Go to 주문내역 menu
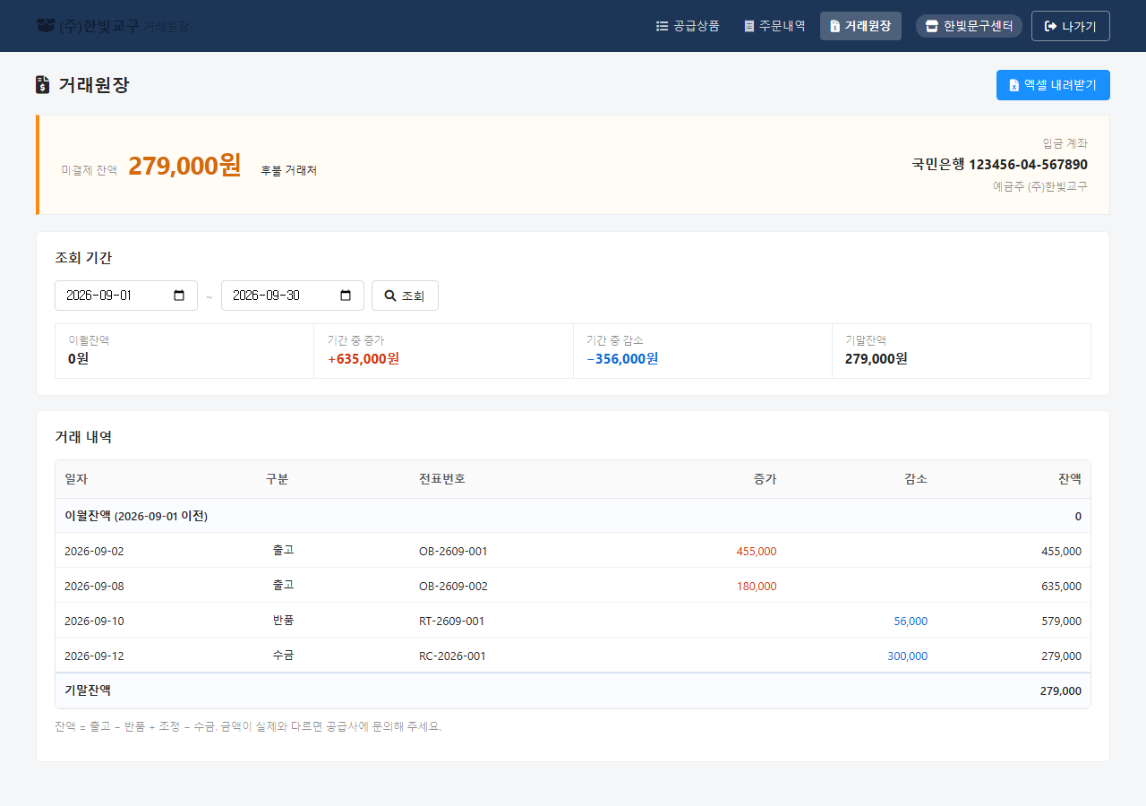Screen dimensions: 1146x806 pos(774,26)
